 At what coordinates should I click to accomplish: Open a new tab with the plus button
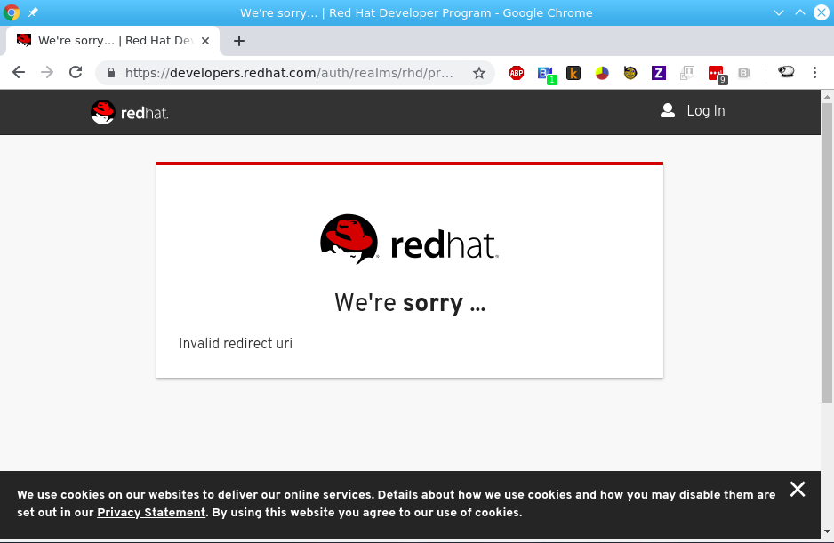[239, 41]
